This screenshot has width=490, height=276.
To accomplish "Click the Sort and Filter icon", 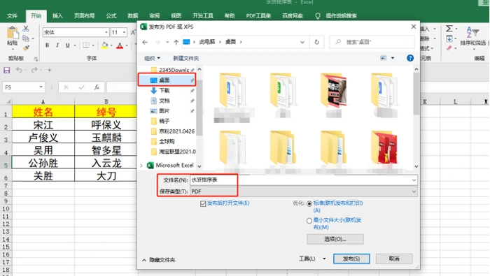I will (472, 32).
